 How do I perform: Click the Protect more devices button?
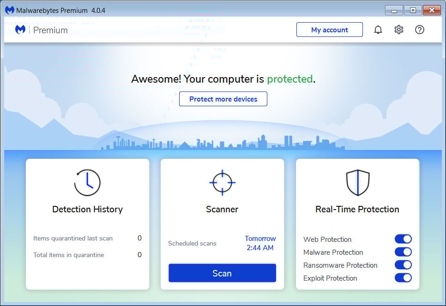click(223, 99)
